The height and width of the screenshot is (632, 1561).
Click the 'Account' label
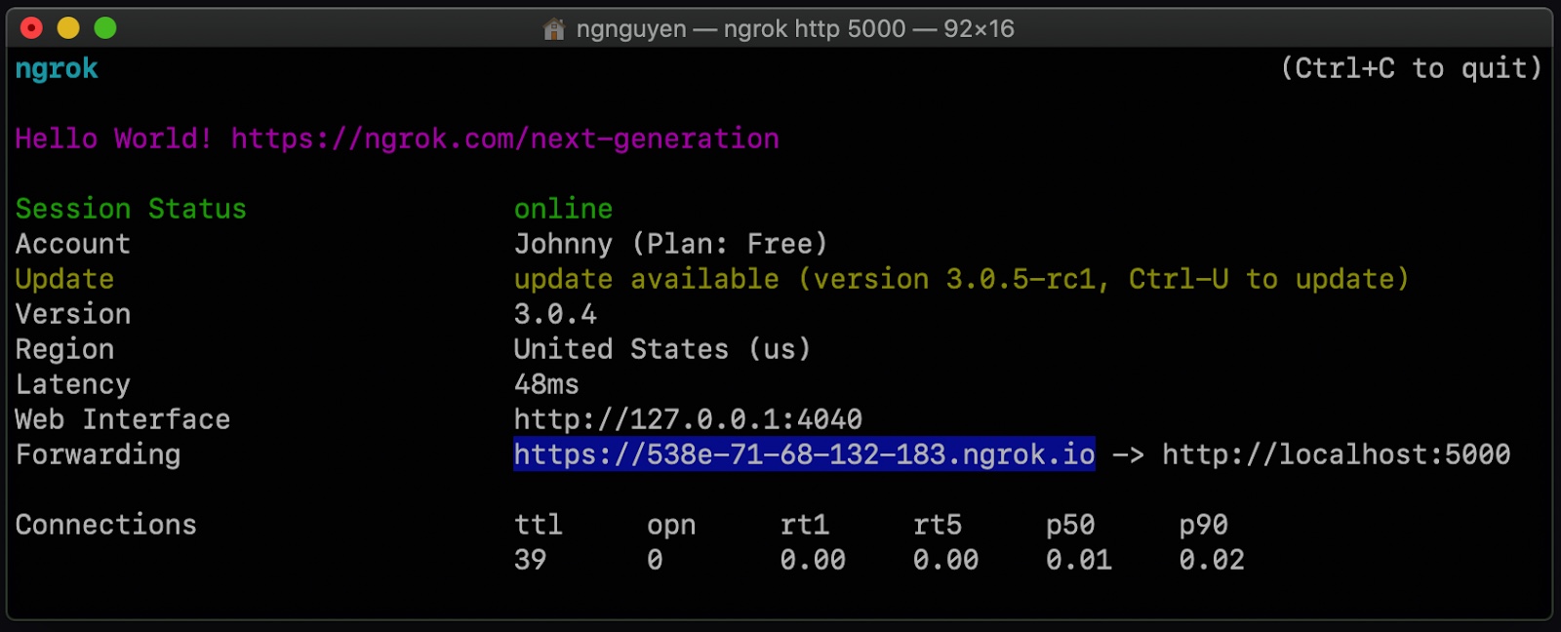click(x=73, y=244)
